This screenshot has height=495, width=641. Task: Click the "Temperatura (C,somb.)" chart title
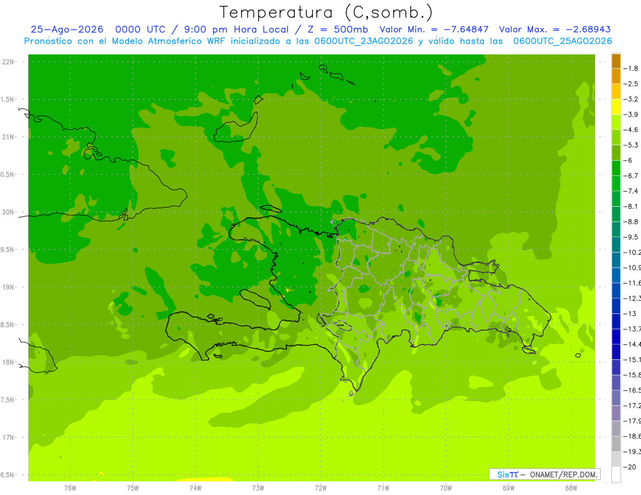point(326,12)
